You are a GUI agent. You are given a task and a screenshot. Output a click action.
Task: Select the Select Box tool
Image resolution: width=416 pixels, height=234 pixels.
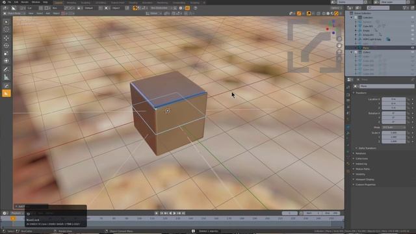coord(6,22)
